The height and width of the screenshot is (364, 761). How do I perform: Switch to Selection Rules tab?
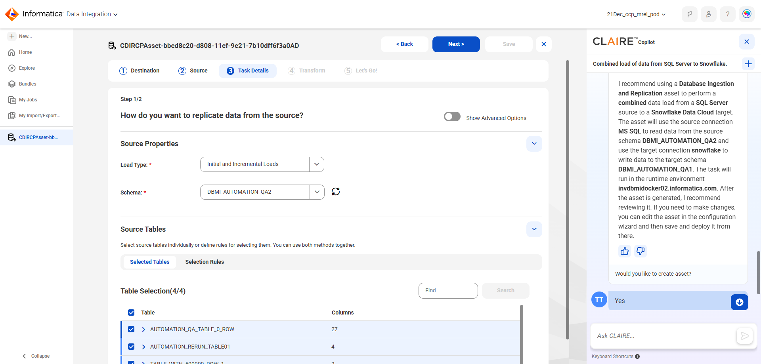(x=205, y=262)
